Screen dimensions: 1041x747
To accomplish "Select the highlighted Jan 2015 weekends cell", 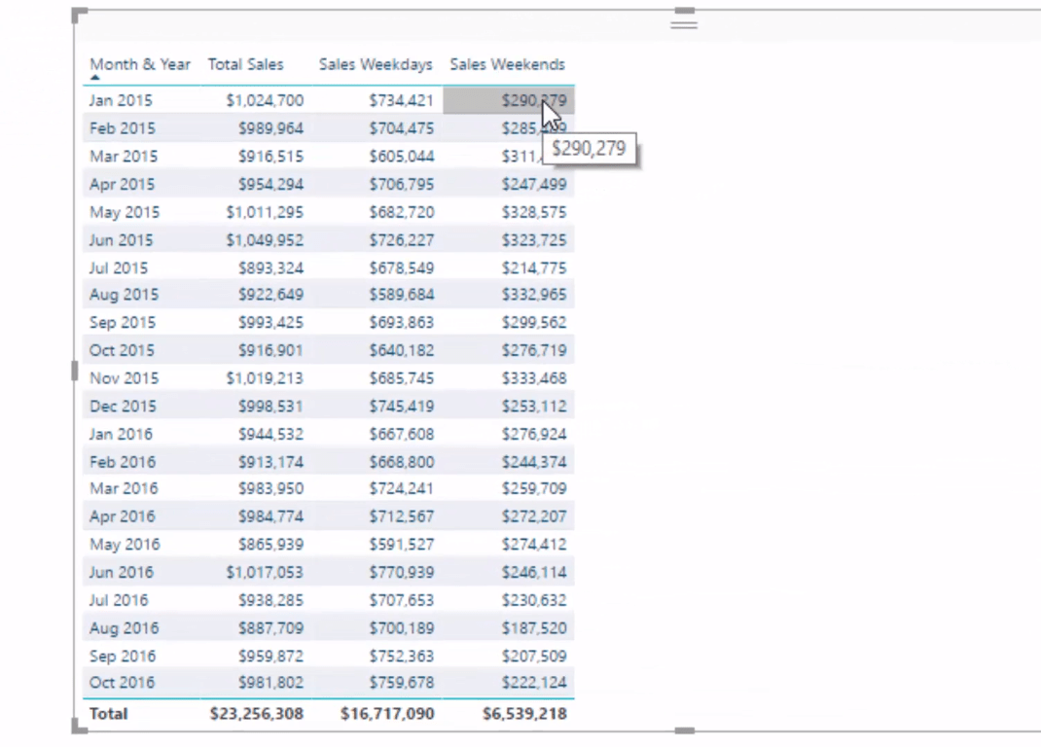I will click(x=509, y=100).
